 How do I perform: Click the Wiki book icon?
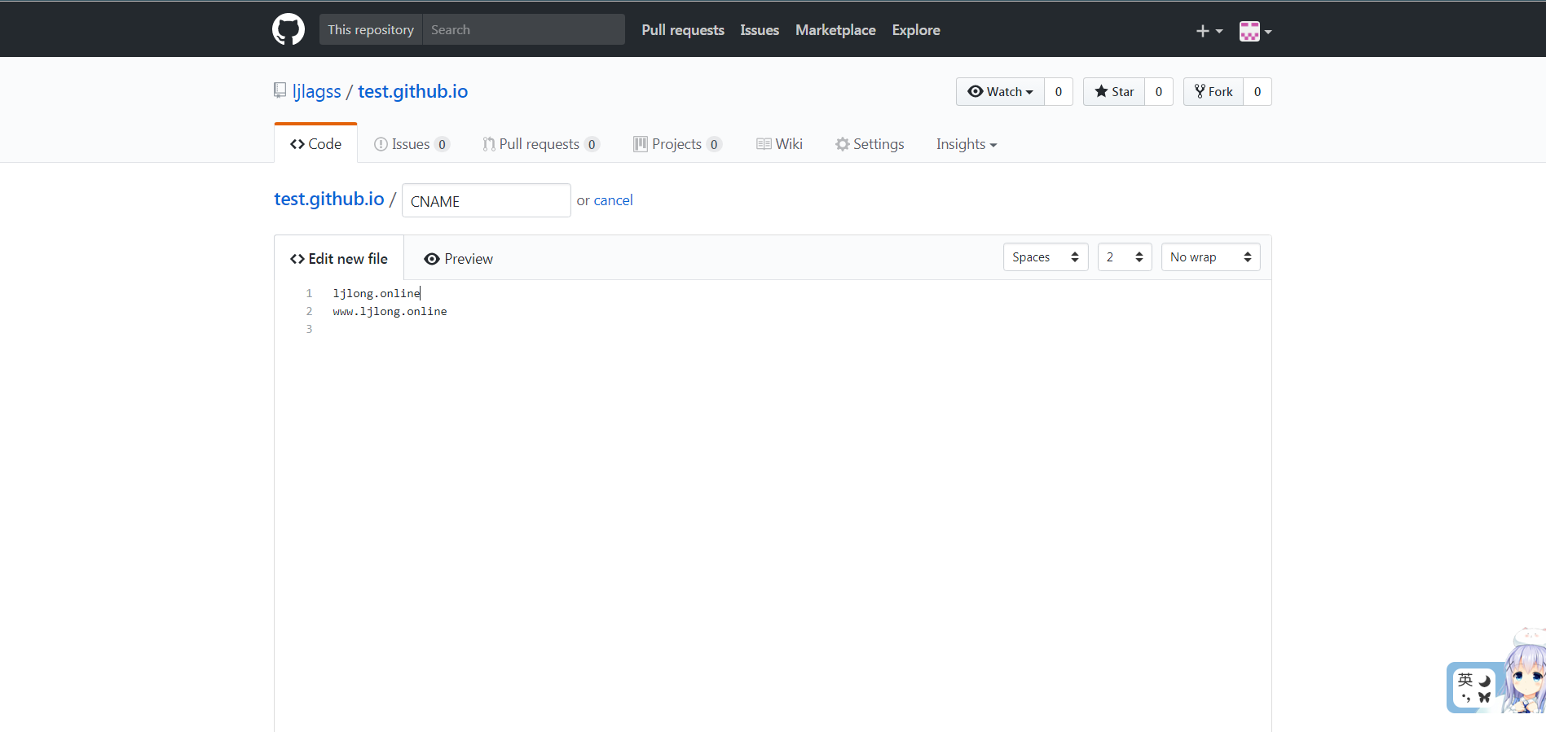pos(764,144)
